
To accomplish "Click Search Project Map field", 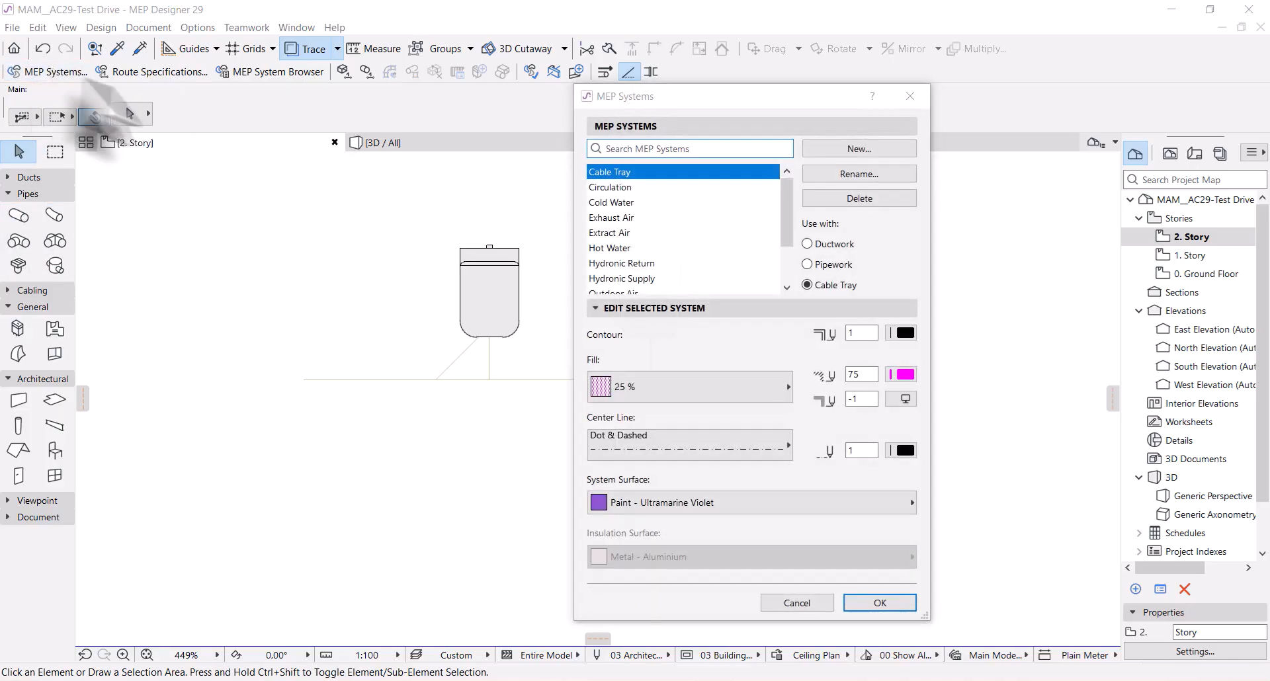I will point(1195,180).
